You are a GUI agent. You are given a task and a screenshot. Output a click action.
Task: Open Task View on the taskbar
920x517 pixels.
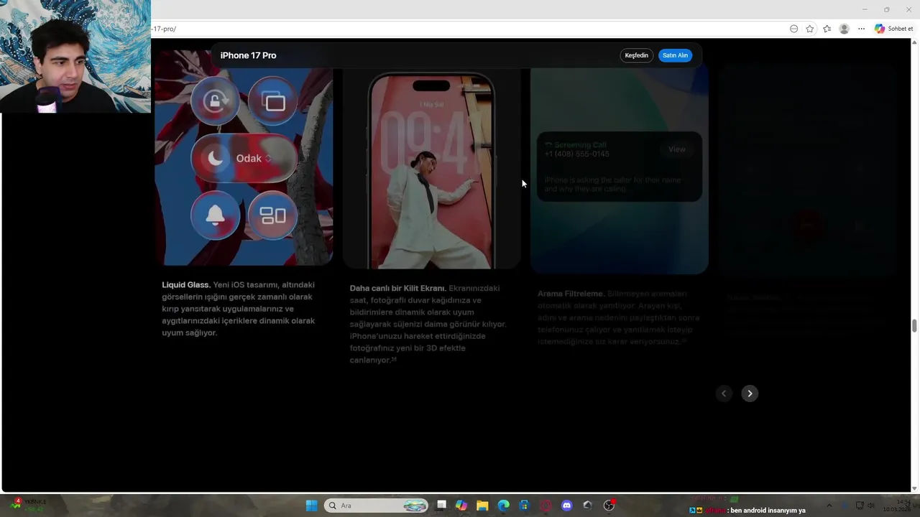pos(441,506)
